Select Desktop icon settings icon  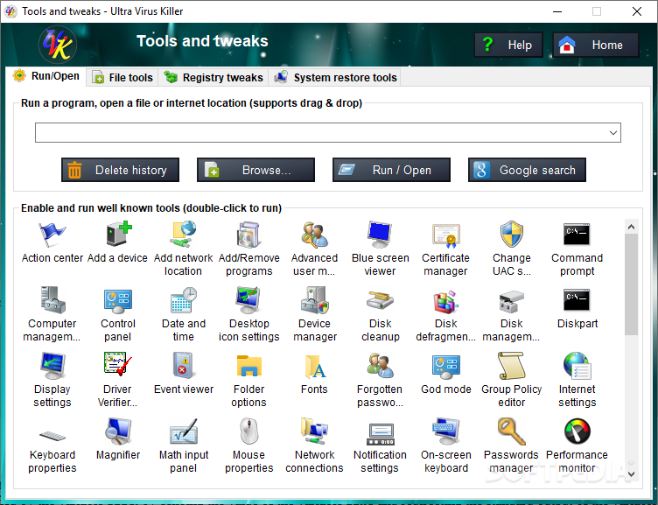[248, 299]
